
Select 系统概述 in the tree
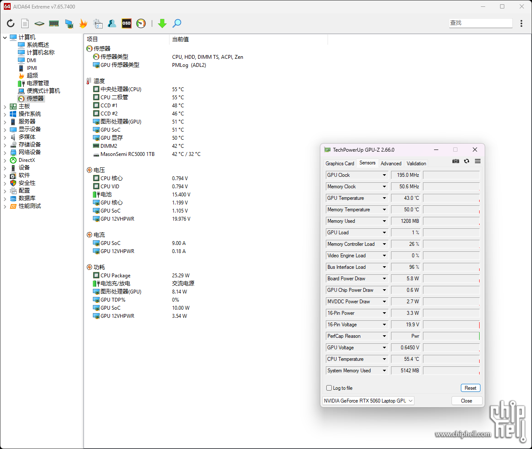click(38, 45)
